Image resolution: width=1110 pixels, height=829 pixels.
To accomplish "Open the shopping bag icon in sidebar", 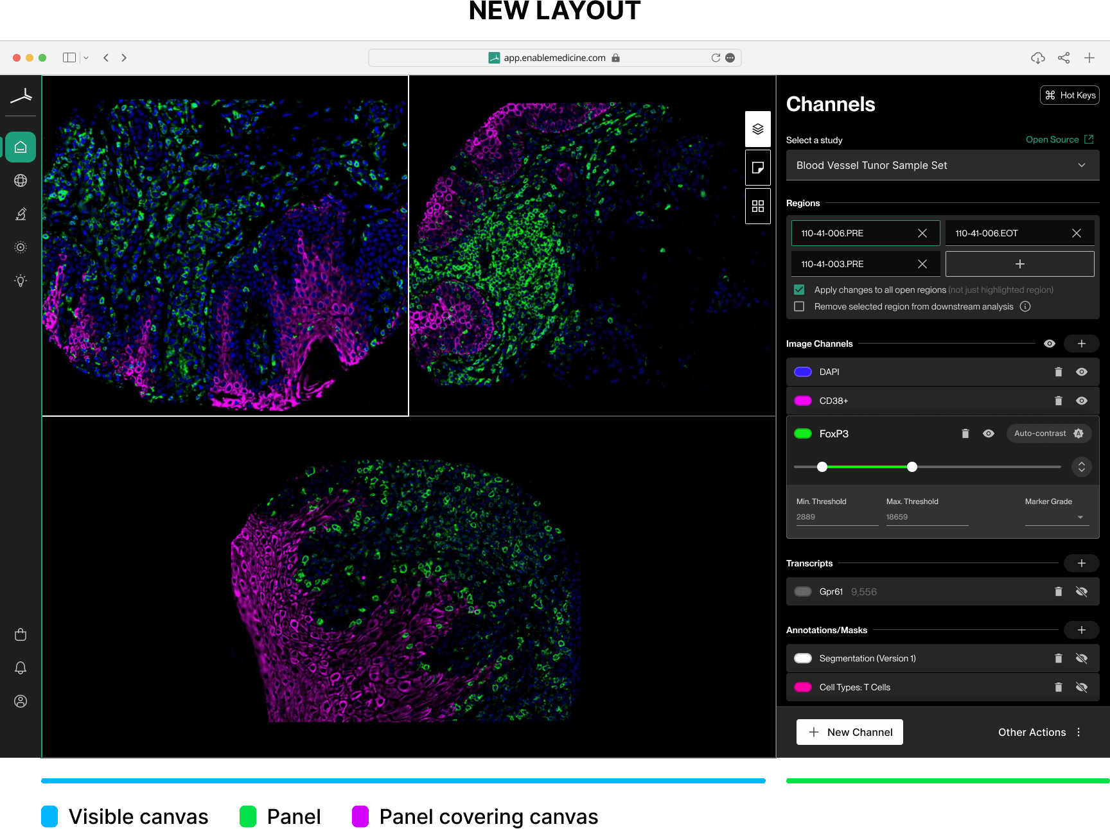I will point(21,634).
